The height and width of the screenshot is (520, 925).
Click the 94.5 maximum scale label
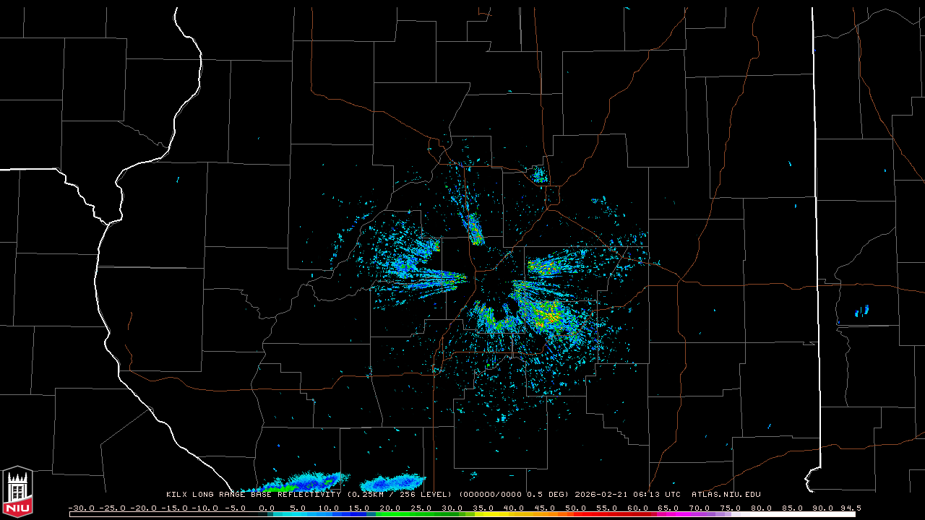pyautogui.click(x=850, y=508)
